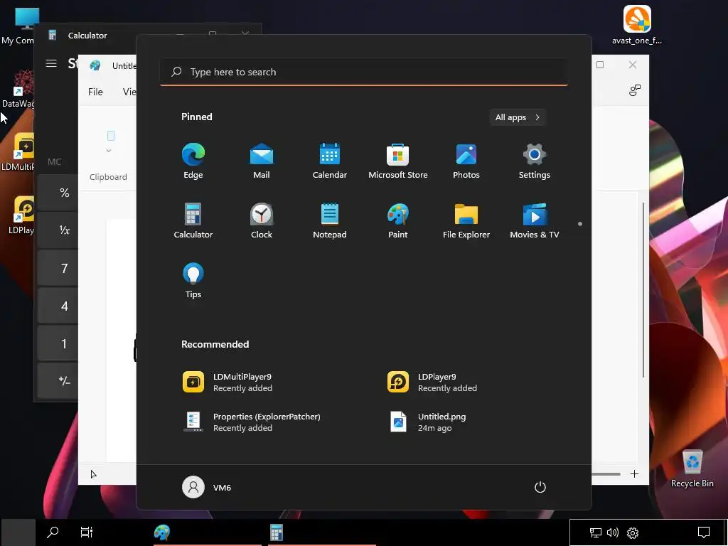Click the 7 key in Calculator
The width and height of the screenshot is (728, 546).
click(58, 268)
